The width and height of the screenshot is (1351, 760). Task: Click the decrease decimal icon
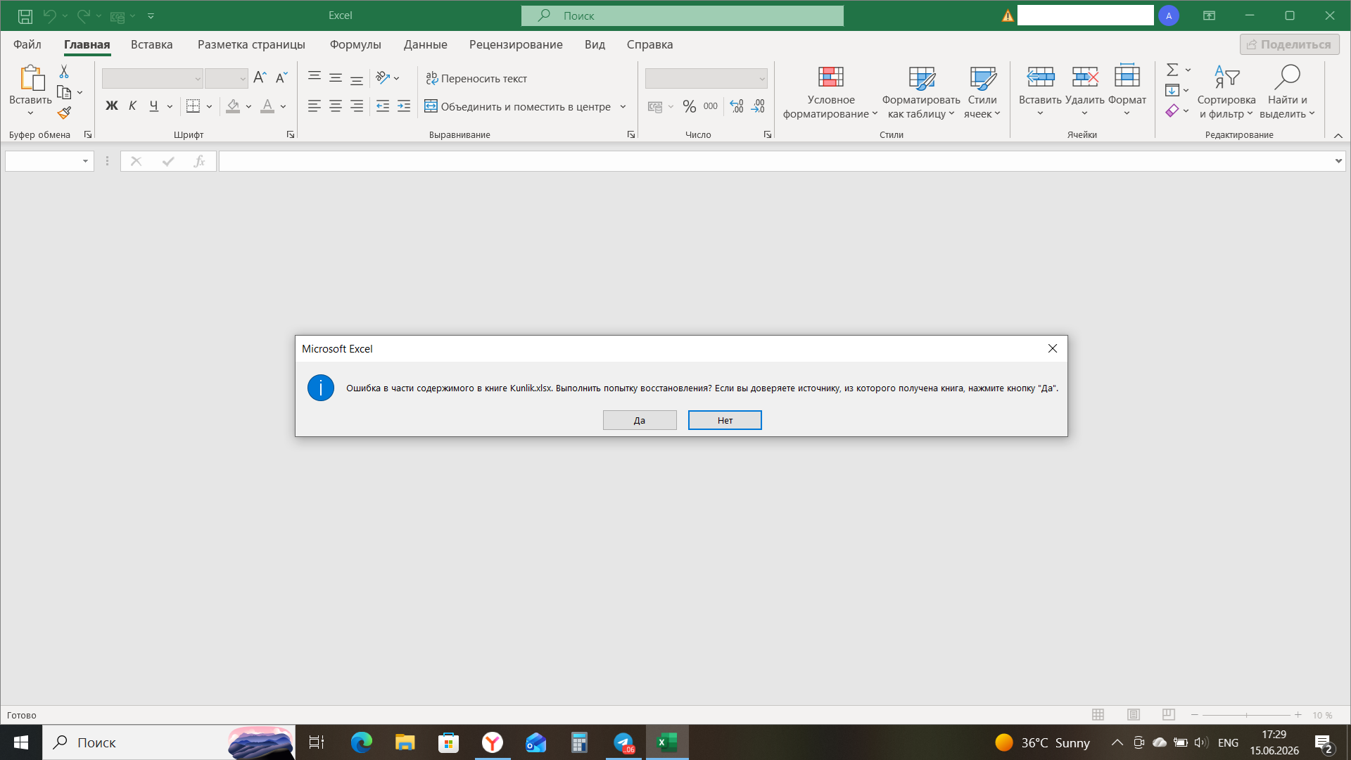pos(758,106)
